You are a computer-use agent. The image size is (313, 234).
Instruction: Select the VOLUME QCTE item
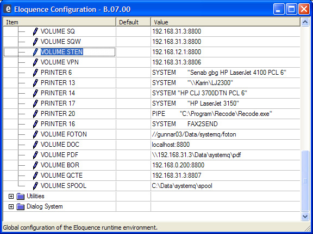[62, 175]
